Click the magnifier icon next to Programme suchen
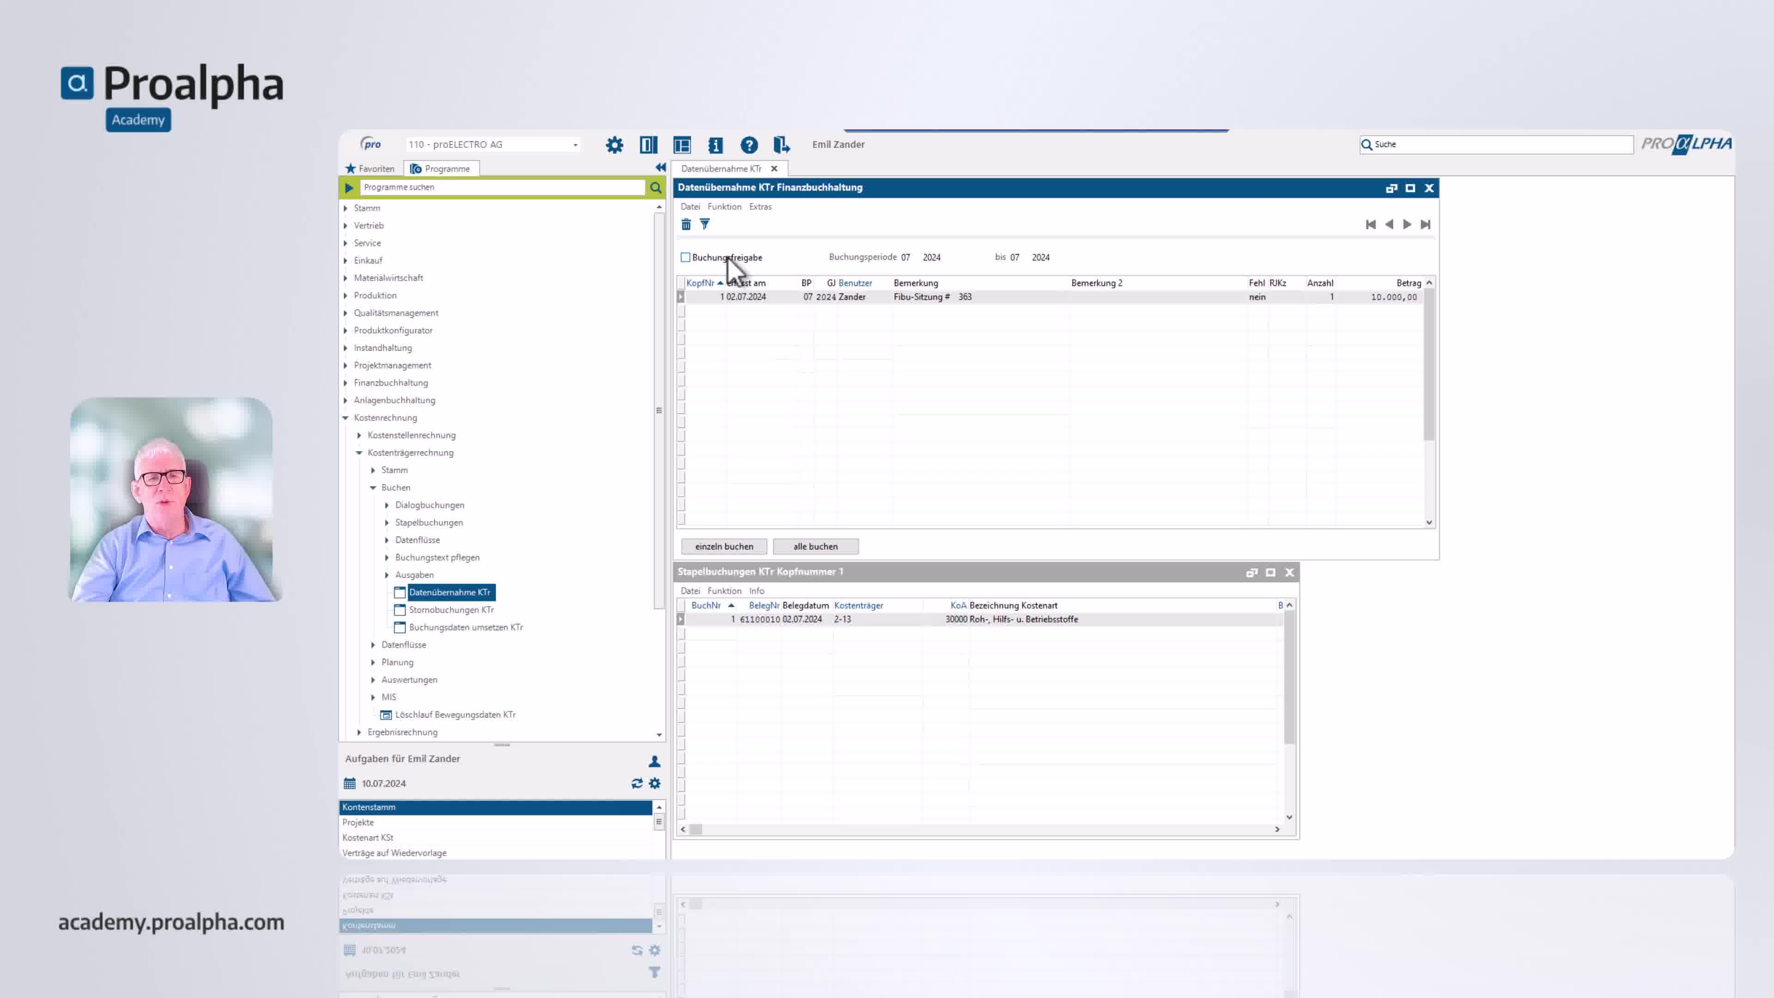This screenshot has width=1774, height=998. (x=656, y=187)
